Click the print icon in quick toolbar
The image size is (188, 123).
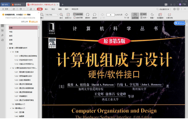point(21,9)
